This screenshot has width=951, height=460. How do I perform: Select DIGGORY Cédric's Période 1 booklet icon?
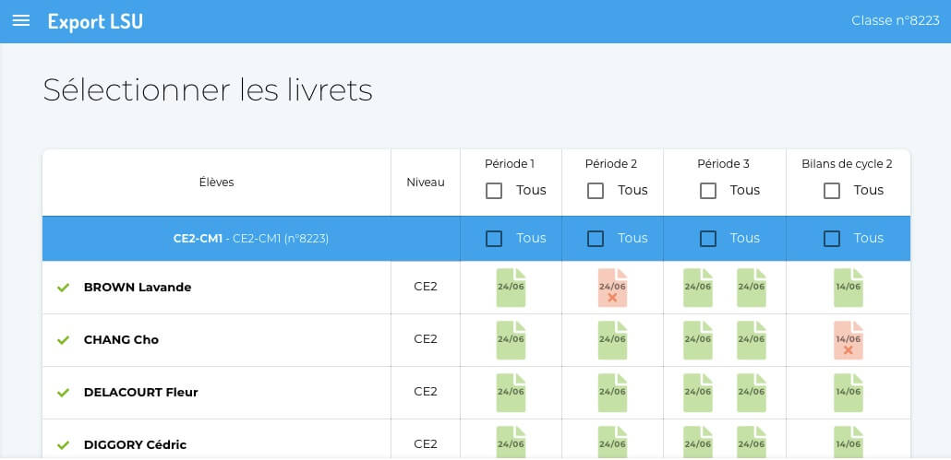(511, 442)
